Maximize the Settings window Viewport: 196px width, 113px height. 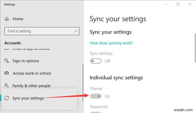point(178,4)
